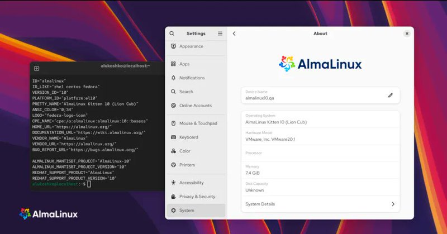Open the Color settings panel

(x=184, y=151)
